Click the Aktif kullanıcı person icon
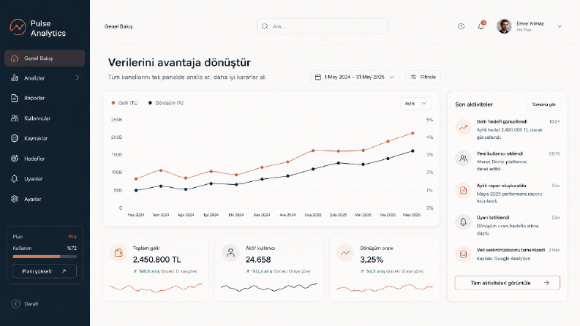This screenshot has width=580, height=326. pyautogui.click(x=230, y=253)
